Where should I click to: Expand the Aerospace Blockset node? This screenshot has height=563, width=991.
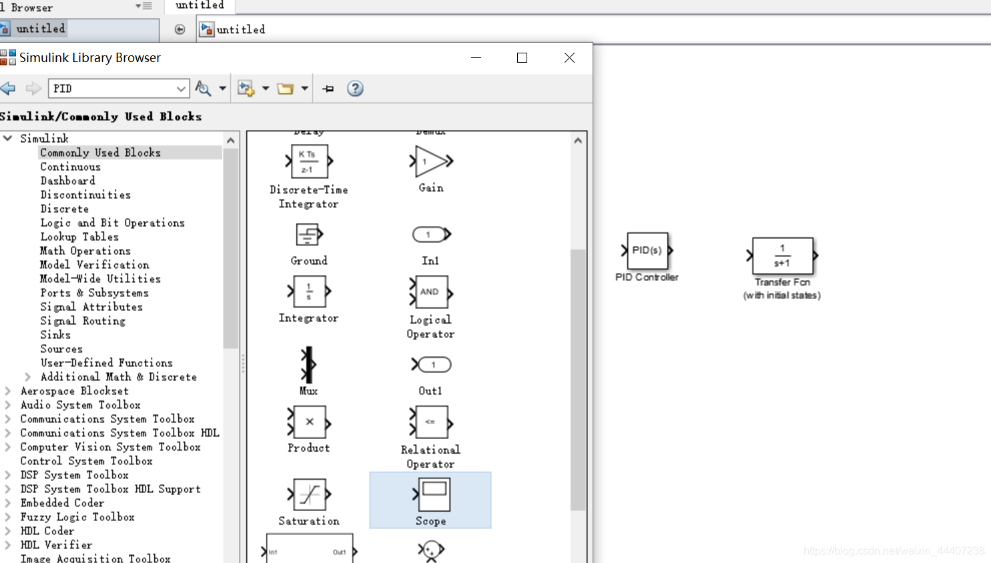pyautogui.click(x=8, y=391)
